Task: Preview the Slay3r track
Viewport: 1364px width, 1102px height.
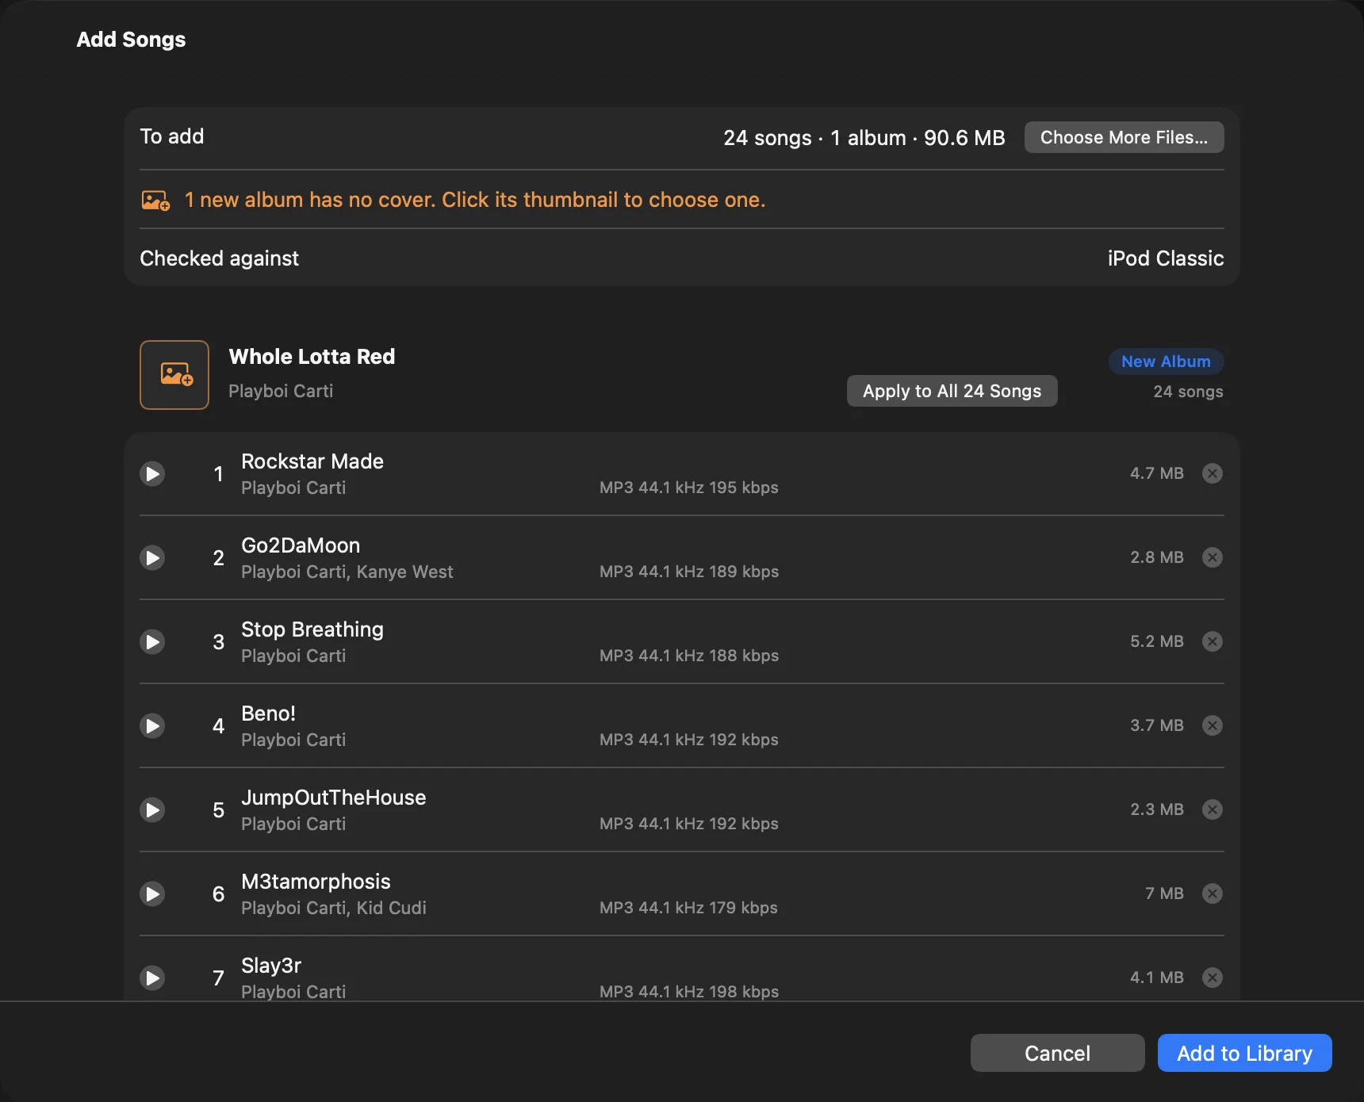Action: click(152, 978)
